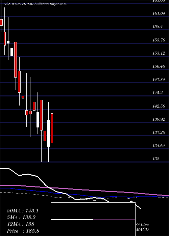The height and width of the screenshot is (236, 169).
Task: Click the <<Live MACD label
Action: click(x=142, y=227)
